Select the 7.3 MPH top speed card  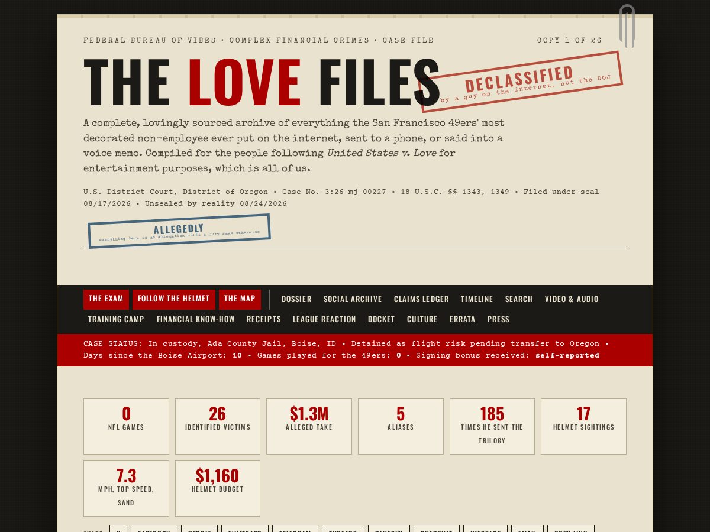click(126, 488)
